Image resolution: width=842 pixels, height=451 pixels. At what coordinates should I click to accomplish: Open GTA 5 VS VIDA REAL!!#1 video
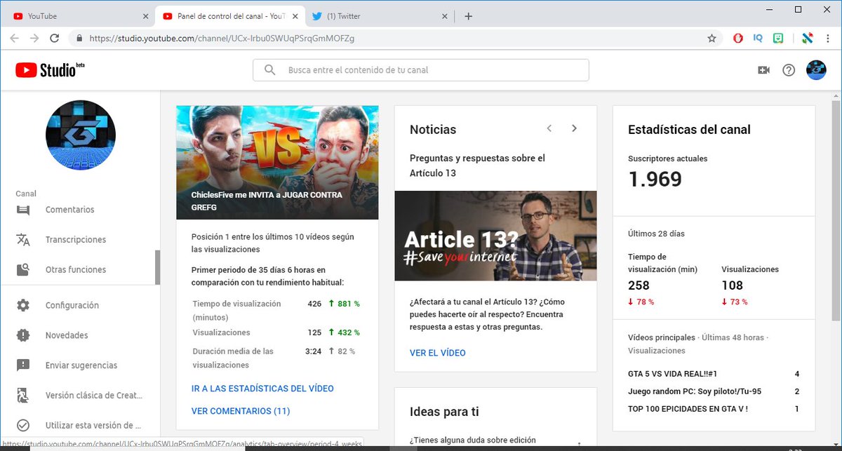point(673,374)
